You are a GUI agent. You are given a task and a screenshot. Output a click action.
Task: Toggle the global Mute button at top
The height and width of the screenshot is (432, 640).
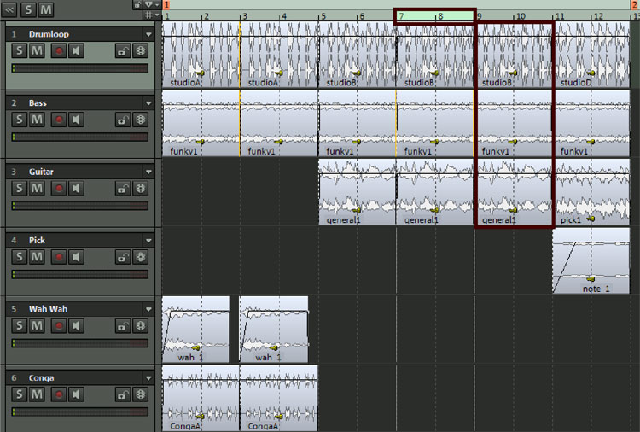(46, 9)
